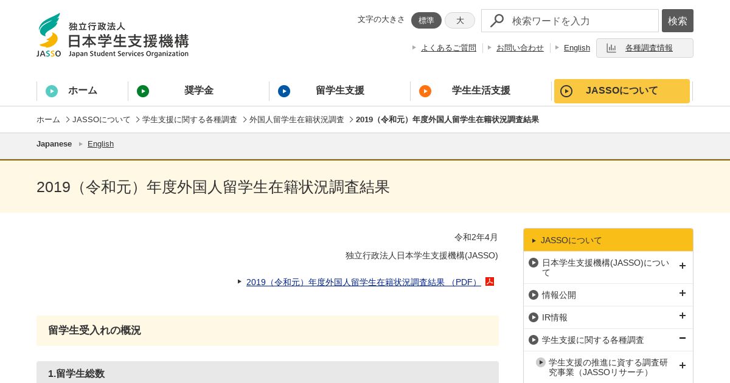Go to ホーム in the breadcrumb

pyautogui.click(x=48, y=120)
